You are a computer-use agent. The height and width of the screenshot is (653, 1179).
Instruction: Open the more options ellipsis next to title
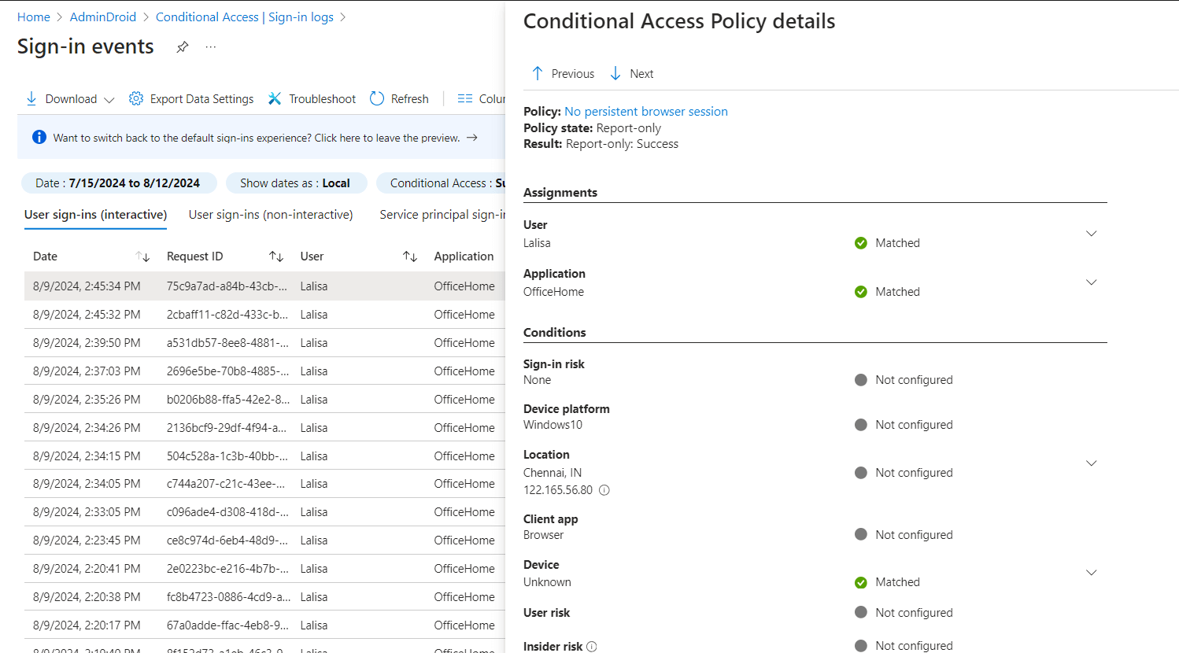click(210, 47)
